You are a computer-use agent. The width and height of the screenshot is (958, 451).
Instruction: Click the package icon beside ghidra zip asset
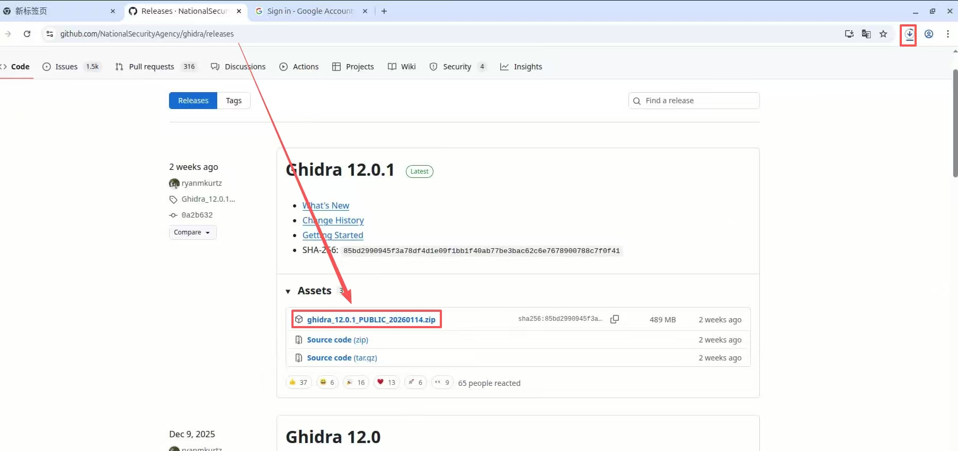299,320
